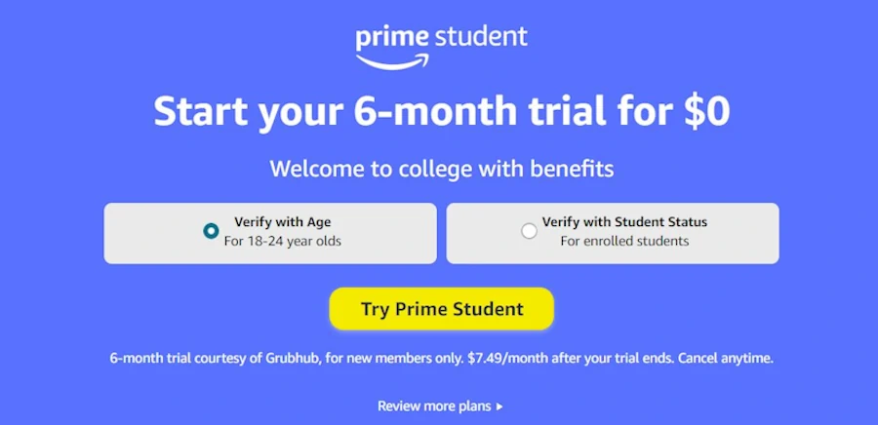Click the prime student logo
This screenshot has width=878, height=425.
441,48
